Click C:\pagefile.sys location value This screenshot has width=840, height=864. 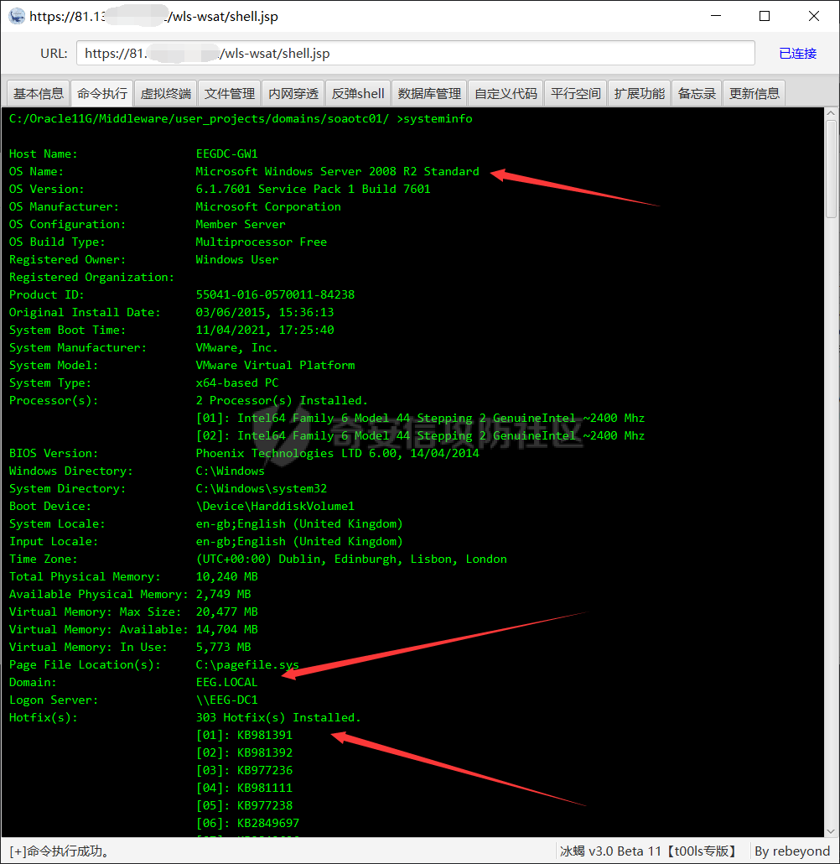tap(247, 665)
